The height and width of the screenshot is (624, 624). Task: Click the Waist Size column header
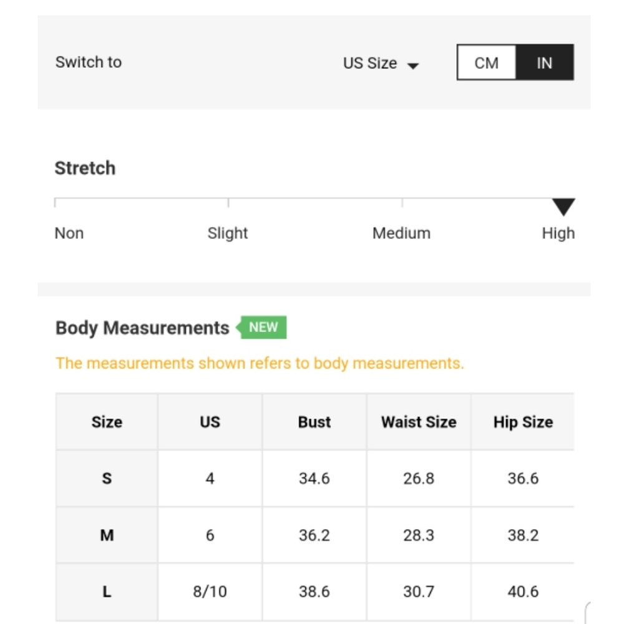coord(419,422)
